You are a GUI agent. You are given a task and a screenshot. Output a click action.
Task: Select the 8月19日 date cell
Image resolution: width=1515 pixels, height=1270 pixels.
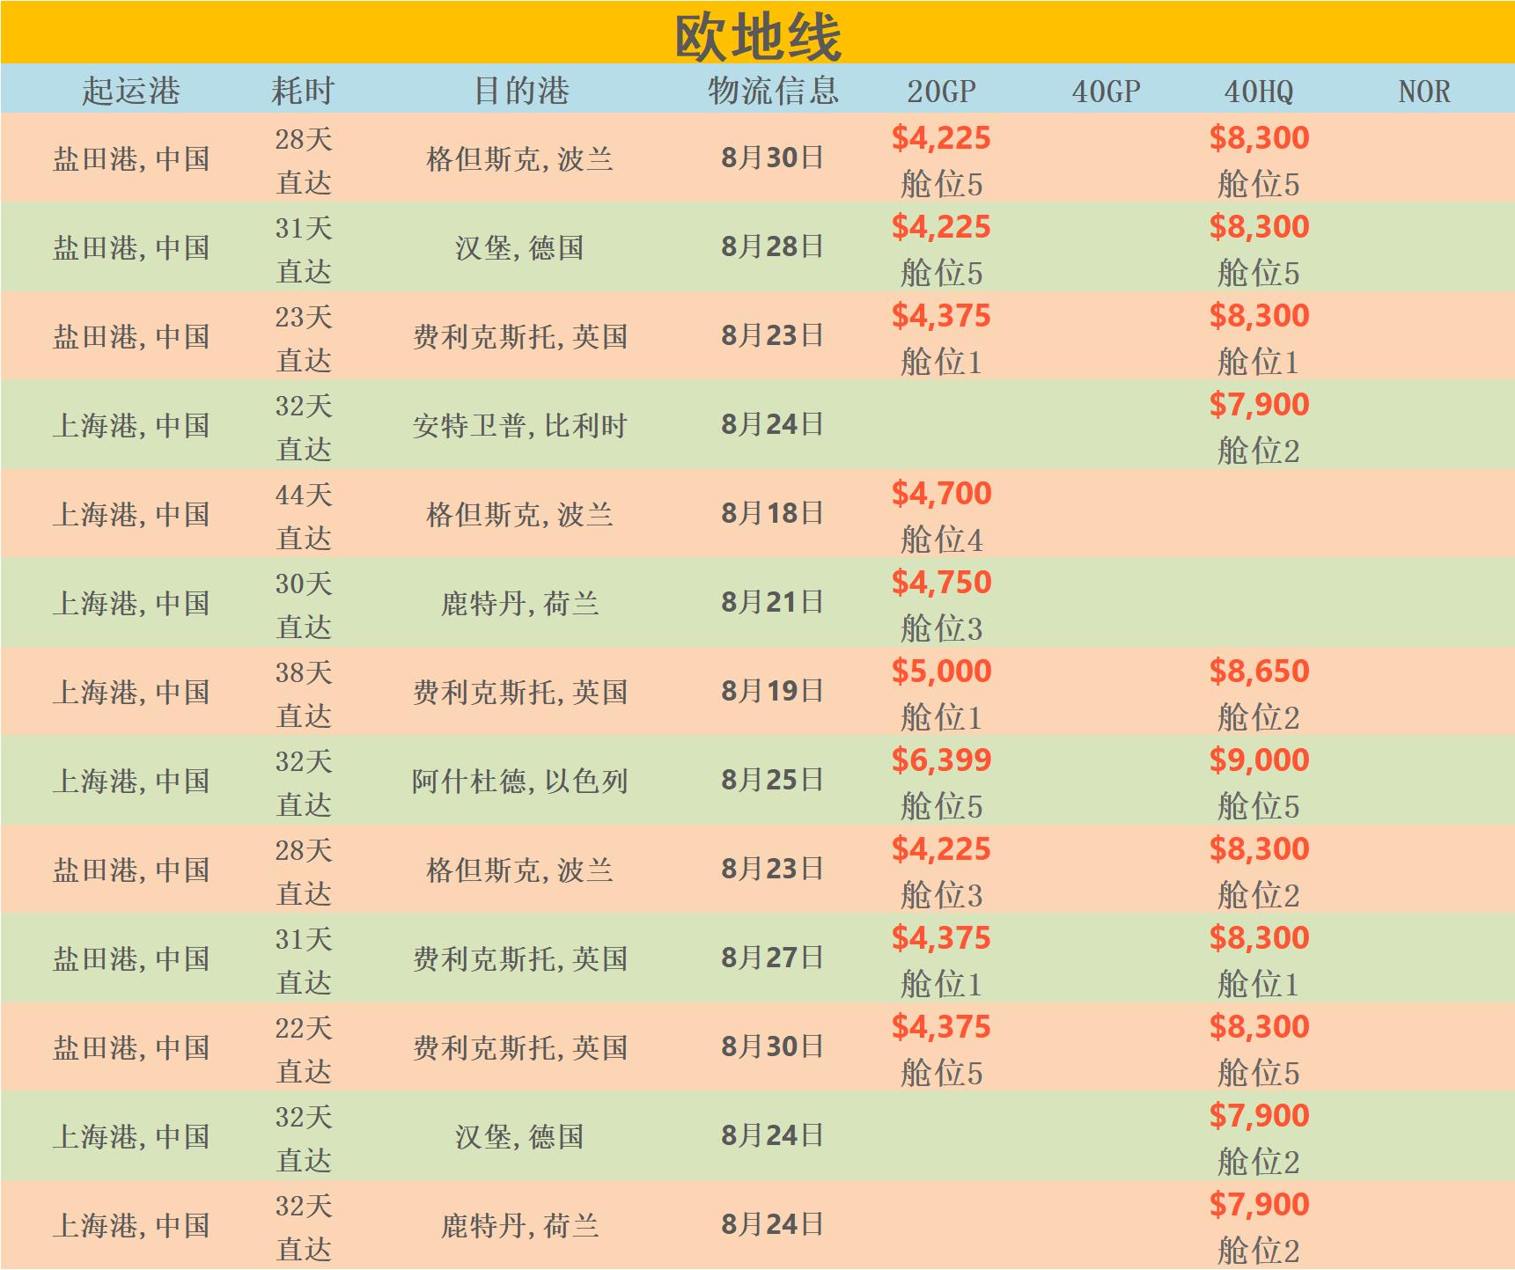click(x=772, y=691)
